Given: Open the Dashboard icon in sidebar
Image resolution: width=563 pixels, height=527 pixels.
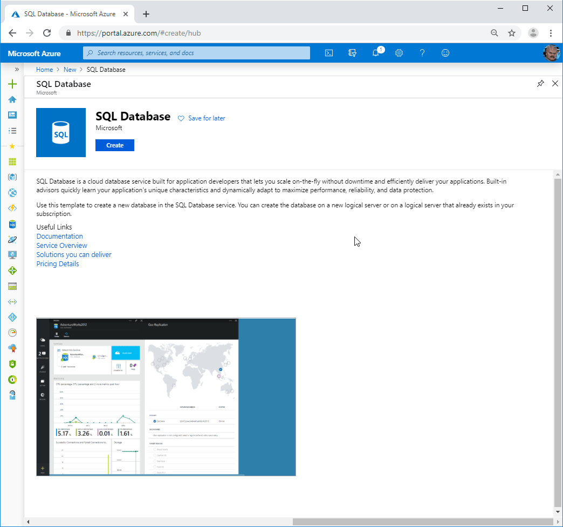Looking at the screenshot, I should 12,115.
